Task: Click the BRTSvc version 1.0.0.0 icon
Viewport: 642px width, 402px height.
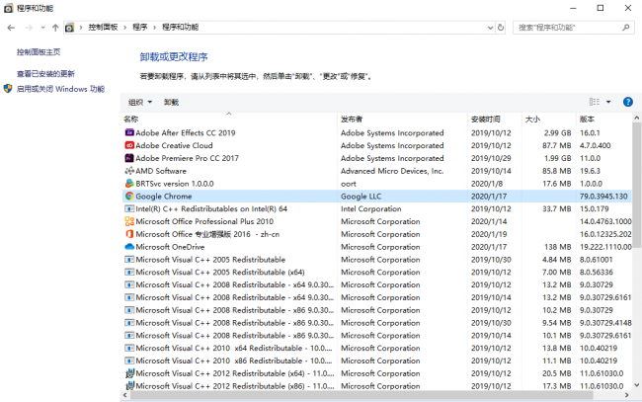Action: (129, 184)
